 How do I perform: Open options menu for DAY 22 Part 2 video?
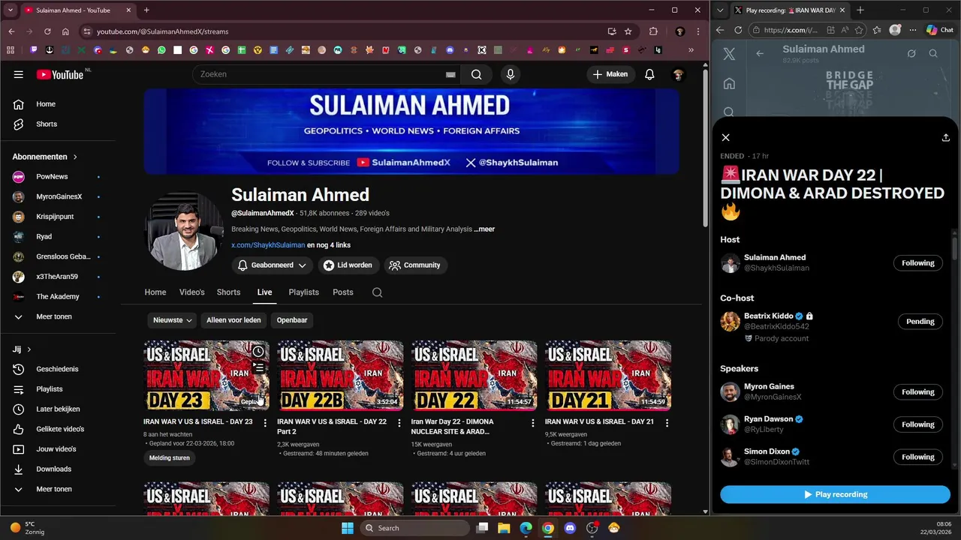tap(399, 423)
